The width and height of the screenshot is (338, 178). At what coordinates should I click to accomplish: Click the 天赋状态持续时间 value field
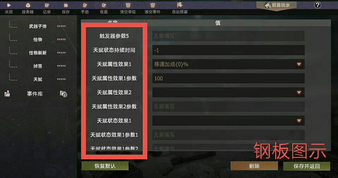click(x=228, y=50)
